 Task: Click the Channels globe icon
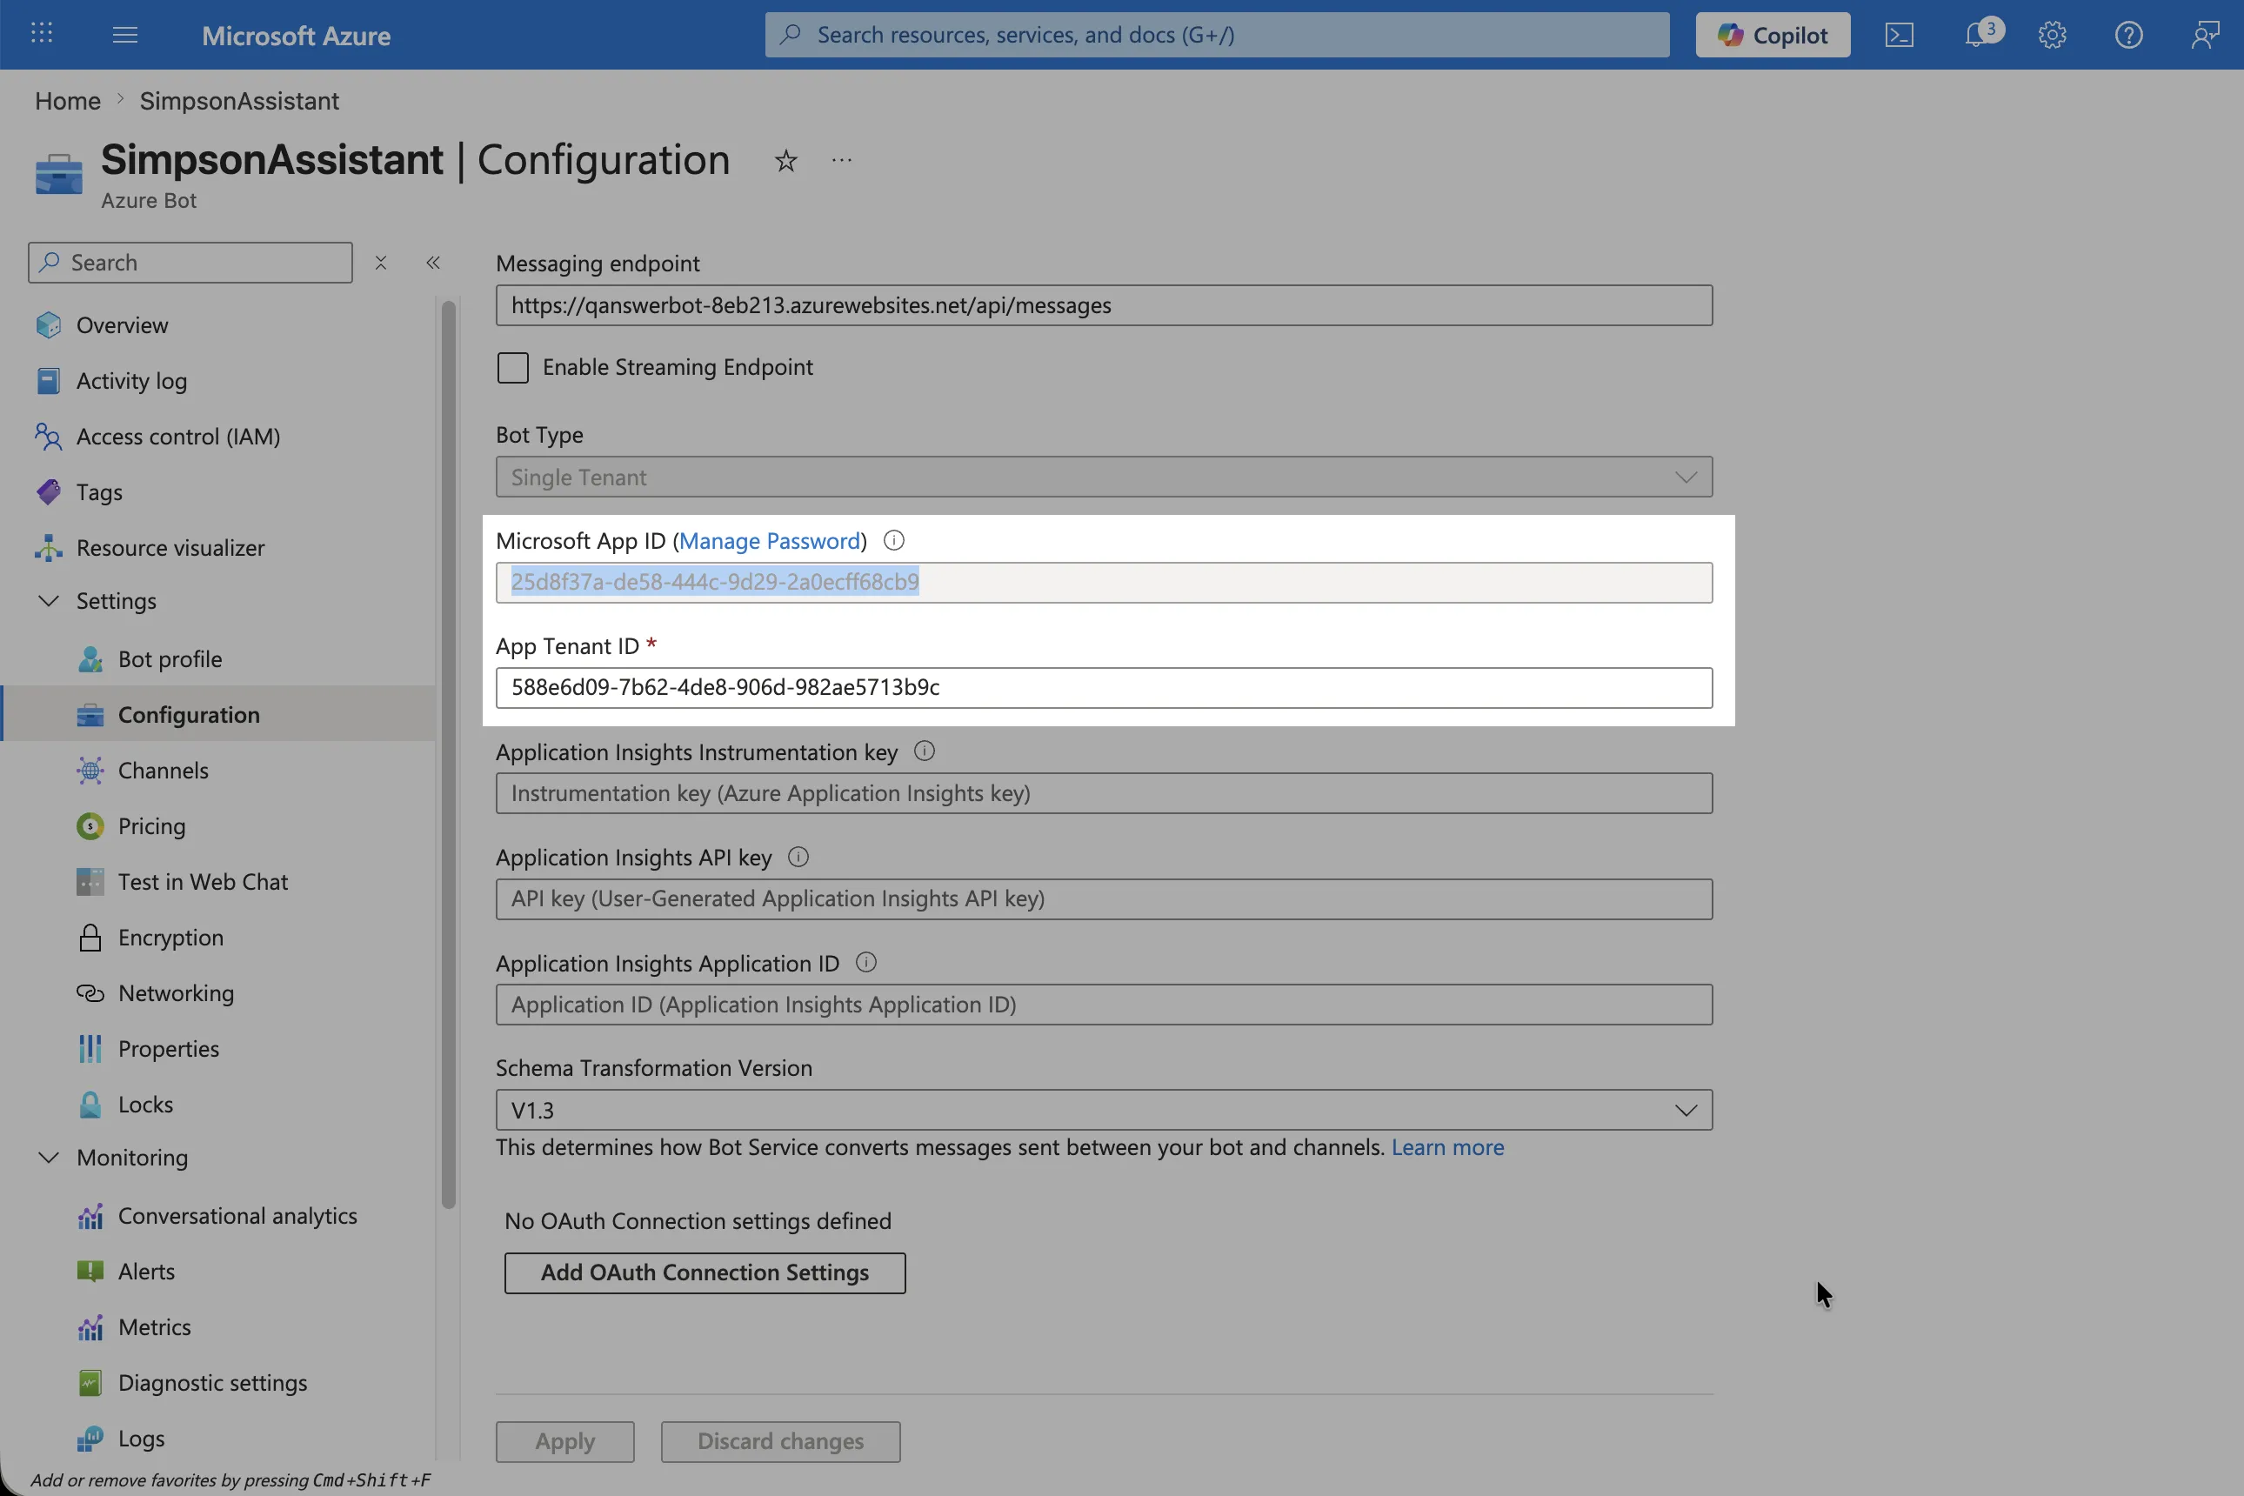point(90,770)
